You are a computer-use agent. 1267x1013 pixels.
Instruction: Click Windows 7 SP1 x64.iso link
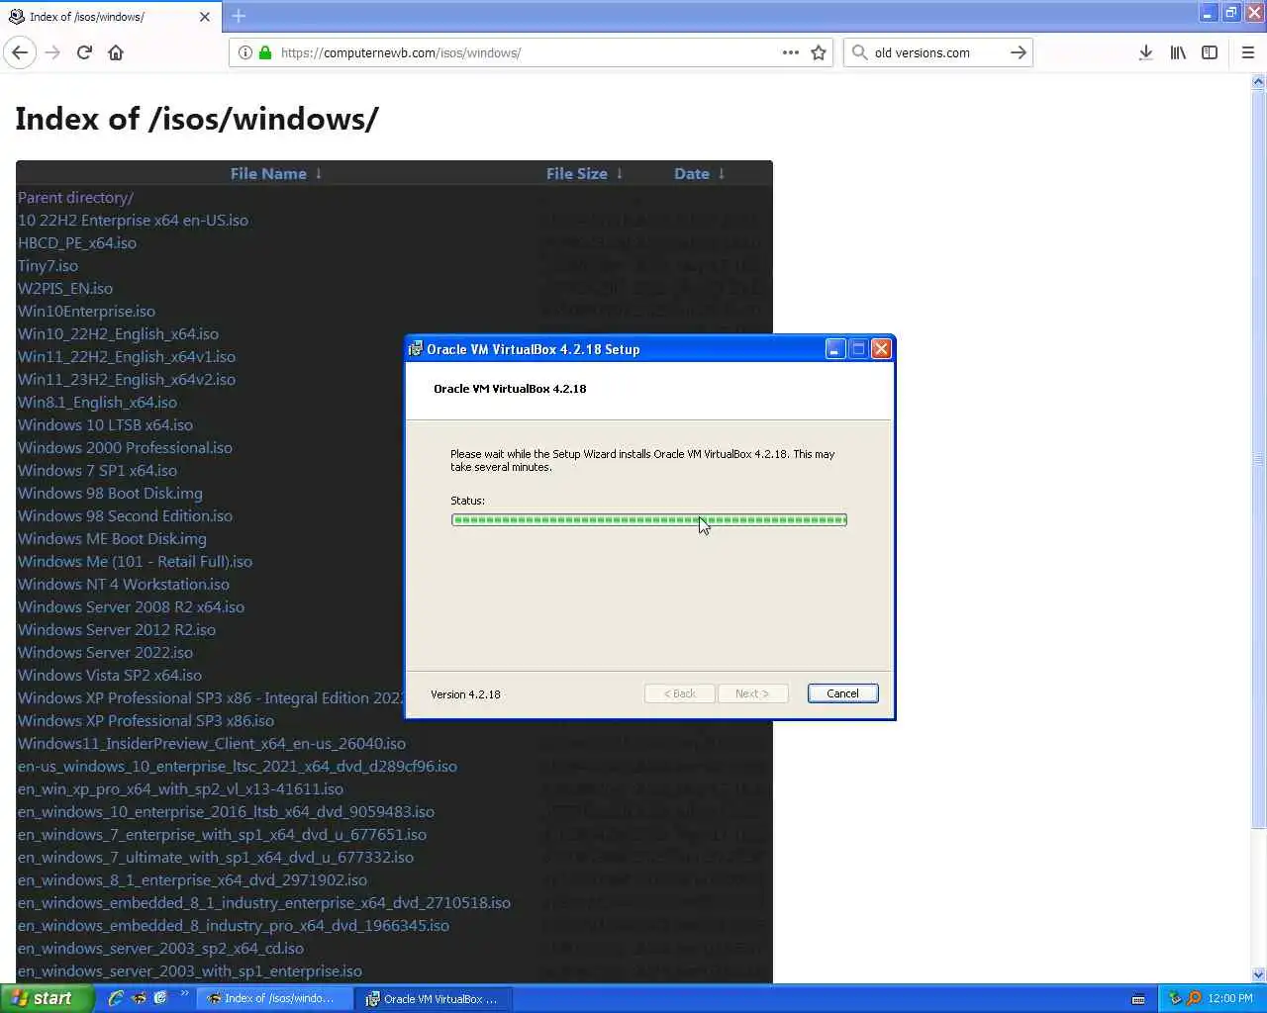(97, 470)
